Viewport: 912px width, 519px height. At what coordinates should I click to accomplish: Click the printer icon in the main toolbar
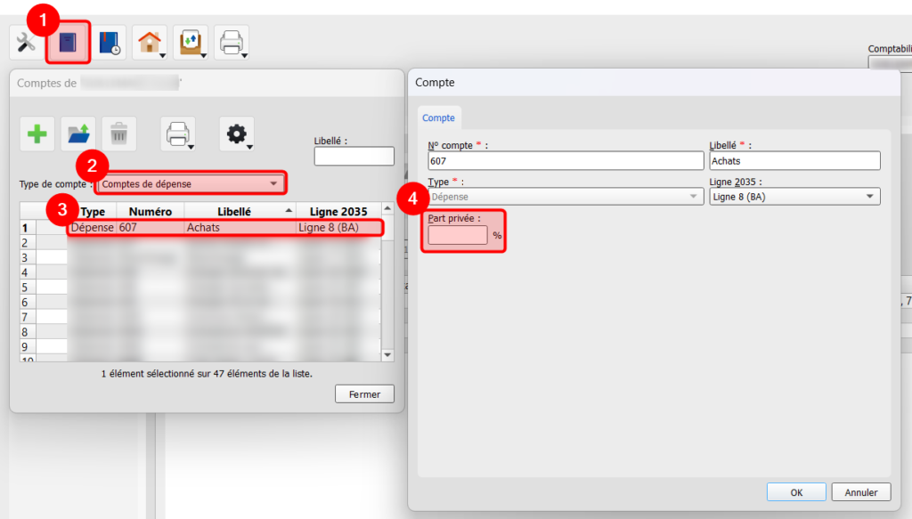[x=231, y=43]
